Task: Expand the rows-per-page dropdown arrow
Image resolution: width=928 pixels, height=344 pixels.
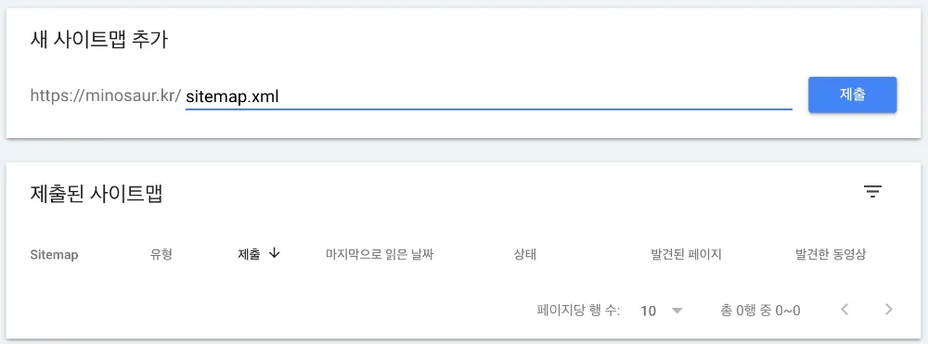Action: [677, 311]
